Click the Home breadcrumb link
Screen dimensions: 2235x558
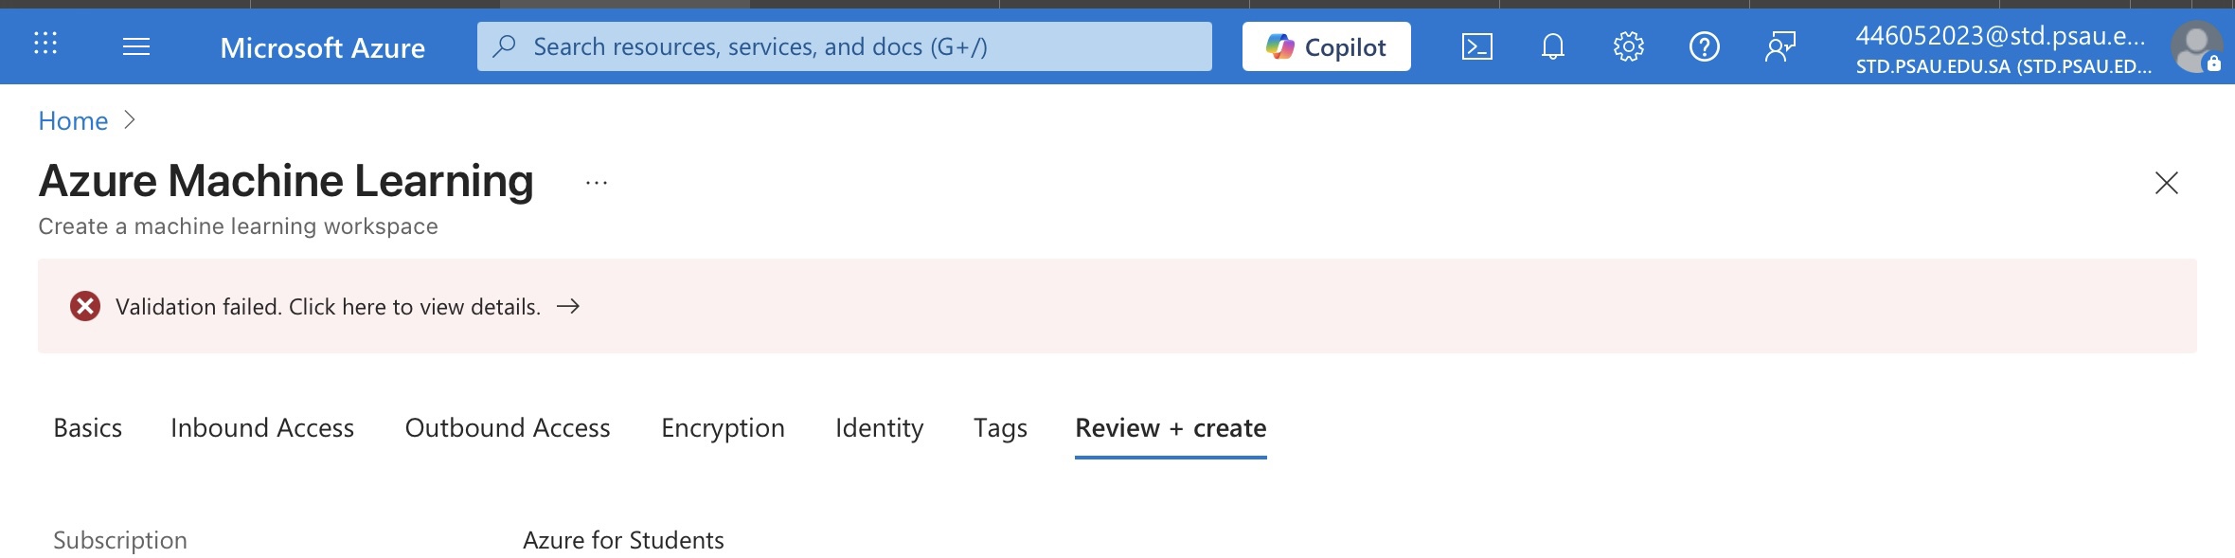73,120
